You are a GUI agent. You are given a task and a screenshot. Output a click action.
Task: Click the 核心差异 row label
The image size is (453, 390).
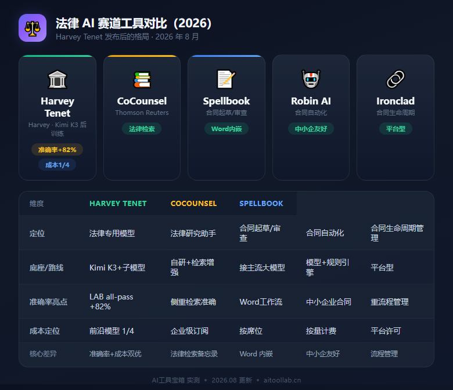pyautogui.click(x=43, y=354)
